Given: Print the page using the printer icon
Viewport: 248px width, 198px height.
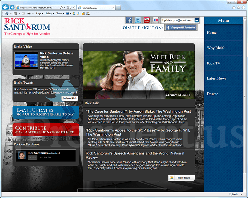Looking at the screenshot, I should 29,14.
